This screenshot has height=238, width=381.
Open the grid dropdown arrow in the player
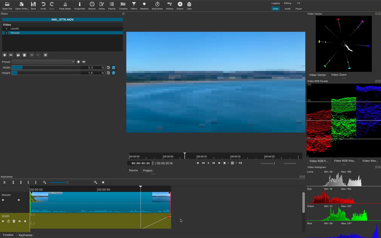coord(236,163)
